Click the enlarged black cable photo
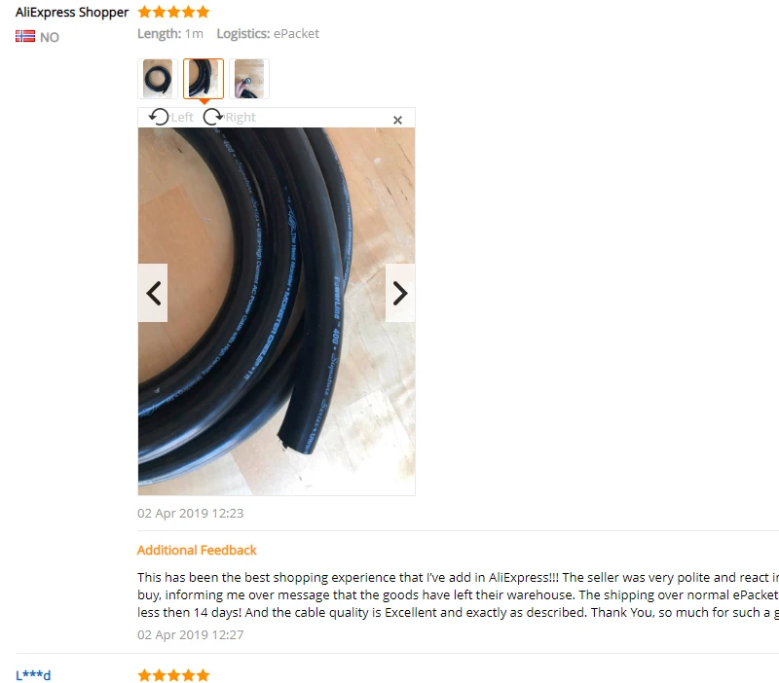 [277, 311]
